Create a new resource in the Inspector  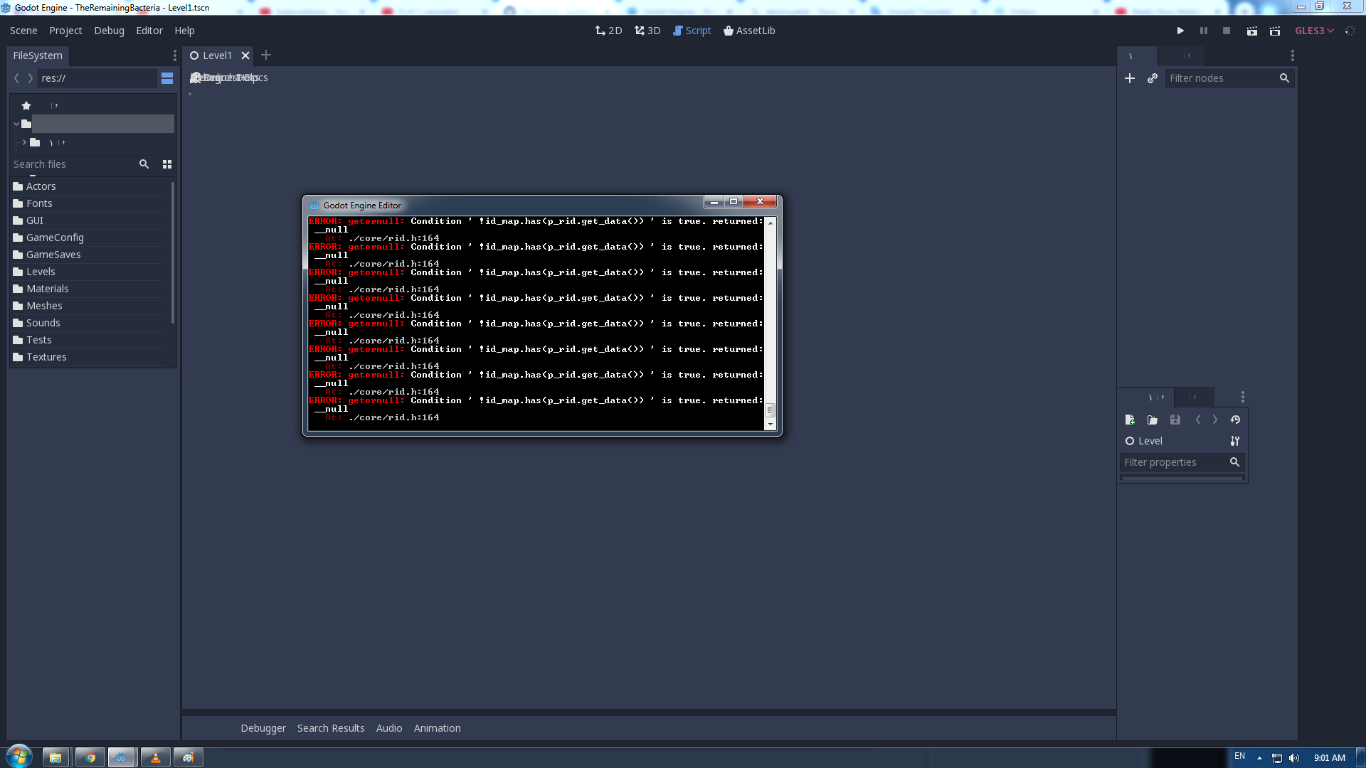click(x=1131, y=420)
